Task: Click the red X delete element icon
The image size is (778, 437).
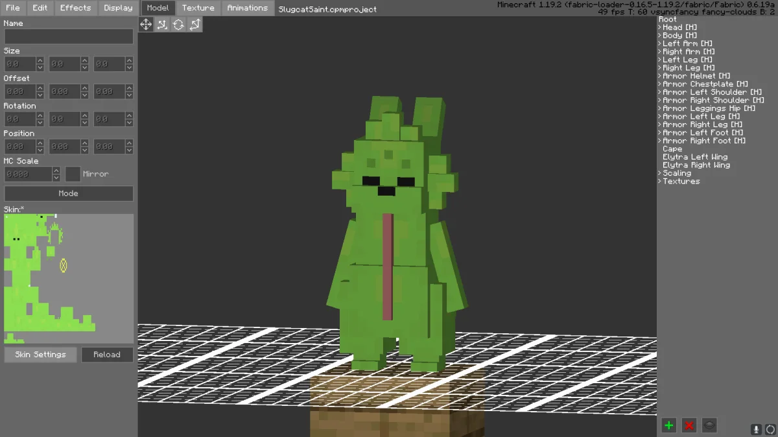Action: 689,425
